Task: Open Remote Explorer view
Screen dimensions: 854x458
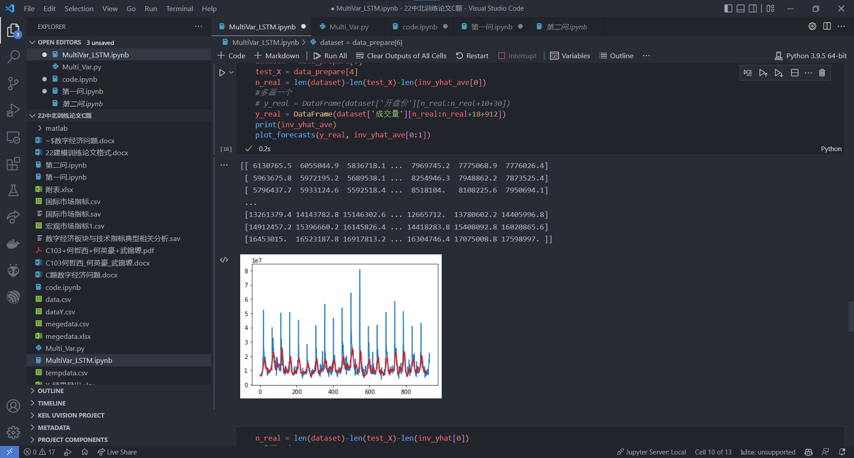Action: 13,137
